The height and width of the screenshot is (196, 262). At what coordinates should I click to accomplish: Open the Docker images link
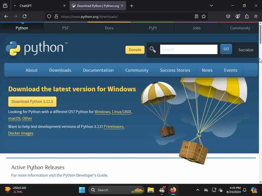pos(21,133)
